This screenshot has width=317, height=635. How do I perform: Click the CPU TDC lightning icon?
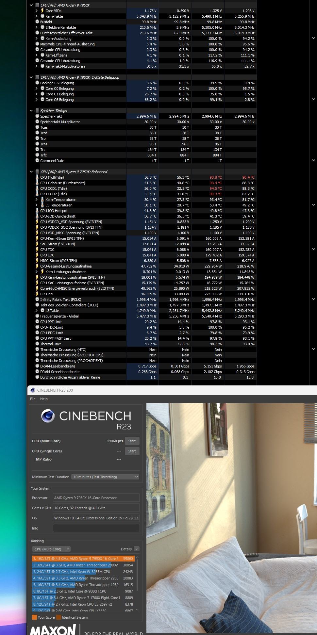(x=37, y=250)
